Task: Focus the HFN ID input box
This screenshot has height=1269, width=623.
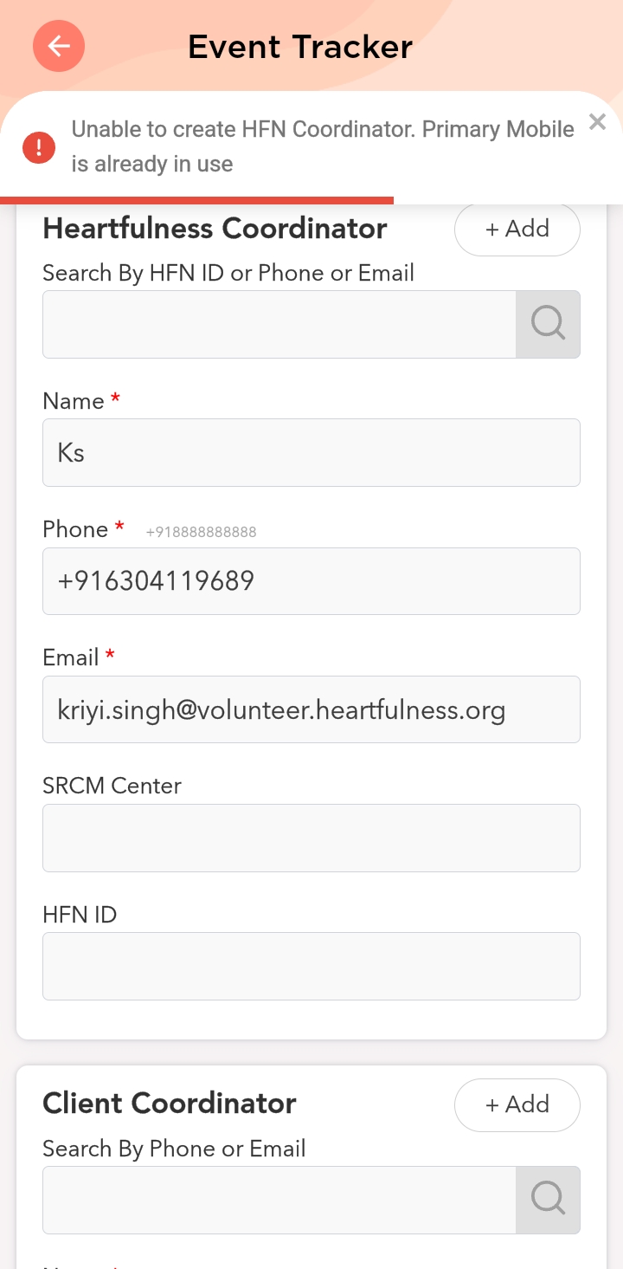Action: pyautogui.click(x=311, y=966)
